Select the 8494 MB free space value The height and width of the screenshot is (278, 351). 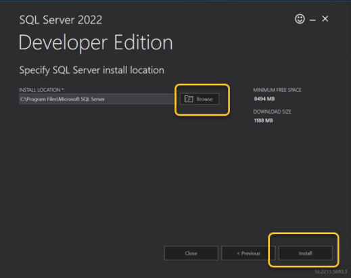click(x=264, y=99)
